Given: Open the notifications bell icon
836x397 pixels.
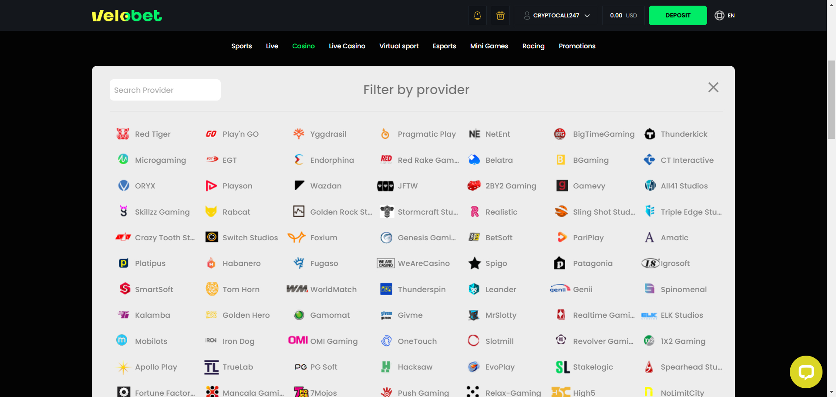Looking at the screenshot, I should pyautogui.click(x=477, y=16).
